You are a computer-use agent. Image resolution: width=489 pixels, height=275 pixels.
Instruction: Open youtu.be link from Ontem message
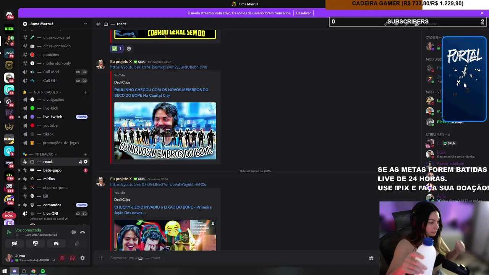[x=158, y=184]
